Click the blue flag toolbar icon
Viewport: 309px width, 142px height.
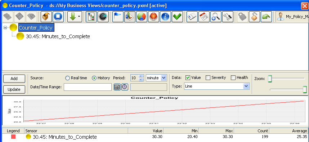[x=118, y=17]
